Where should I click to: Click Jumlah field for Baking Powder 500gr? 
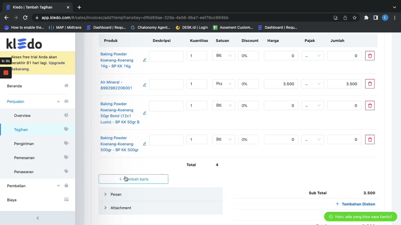(x=344, y=140)
